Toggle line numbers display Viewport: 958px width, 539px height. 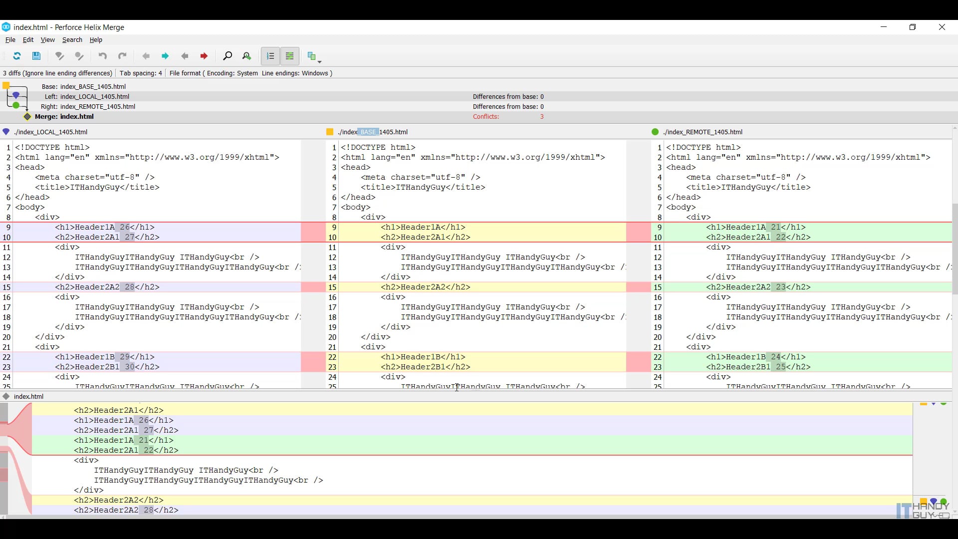point(270,56)
